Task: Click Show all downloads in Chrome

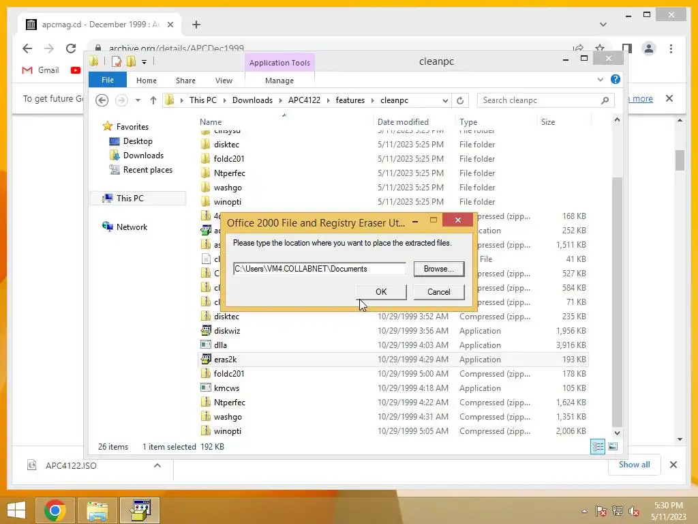Action: 635,465
